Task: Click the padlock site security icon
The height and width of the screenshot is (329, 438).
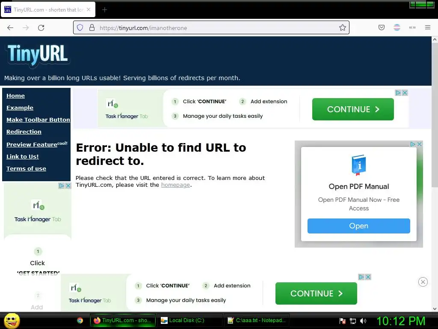Action: tap(92, 27)
